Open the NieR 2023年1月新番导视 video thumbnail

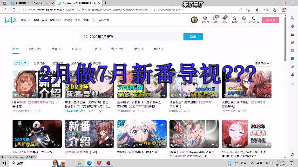point(37,134)
